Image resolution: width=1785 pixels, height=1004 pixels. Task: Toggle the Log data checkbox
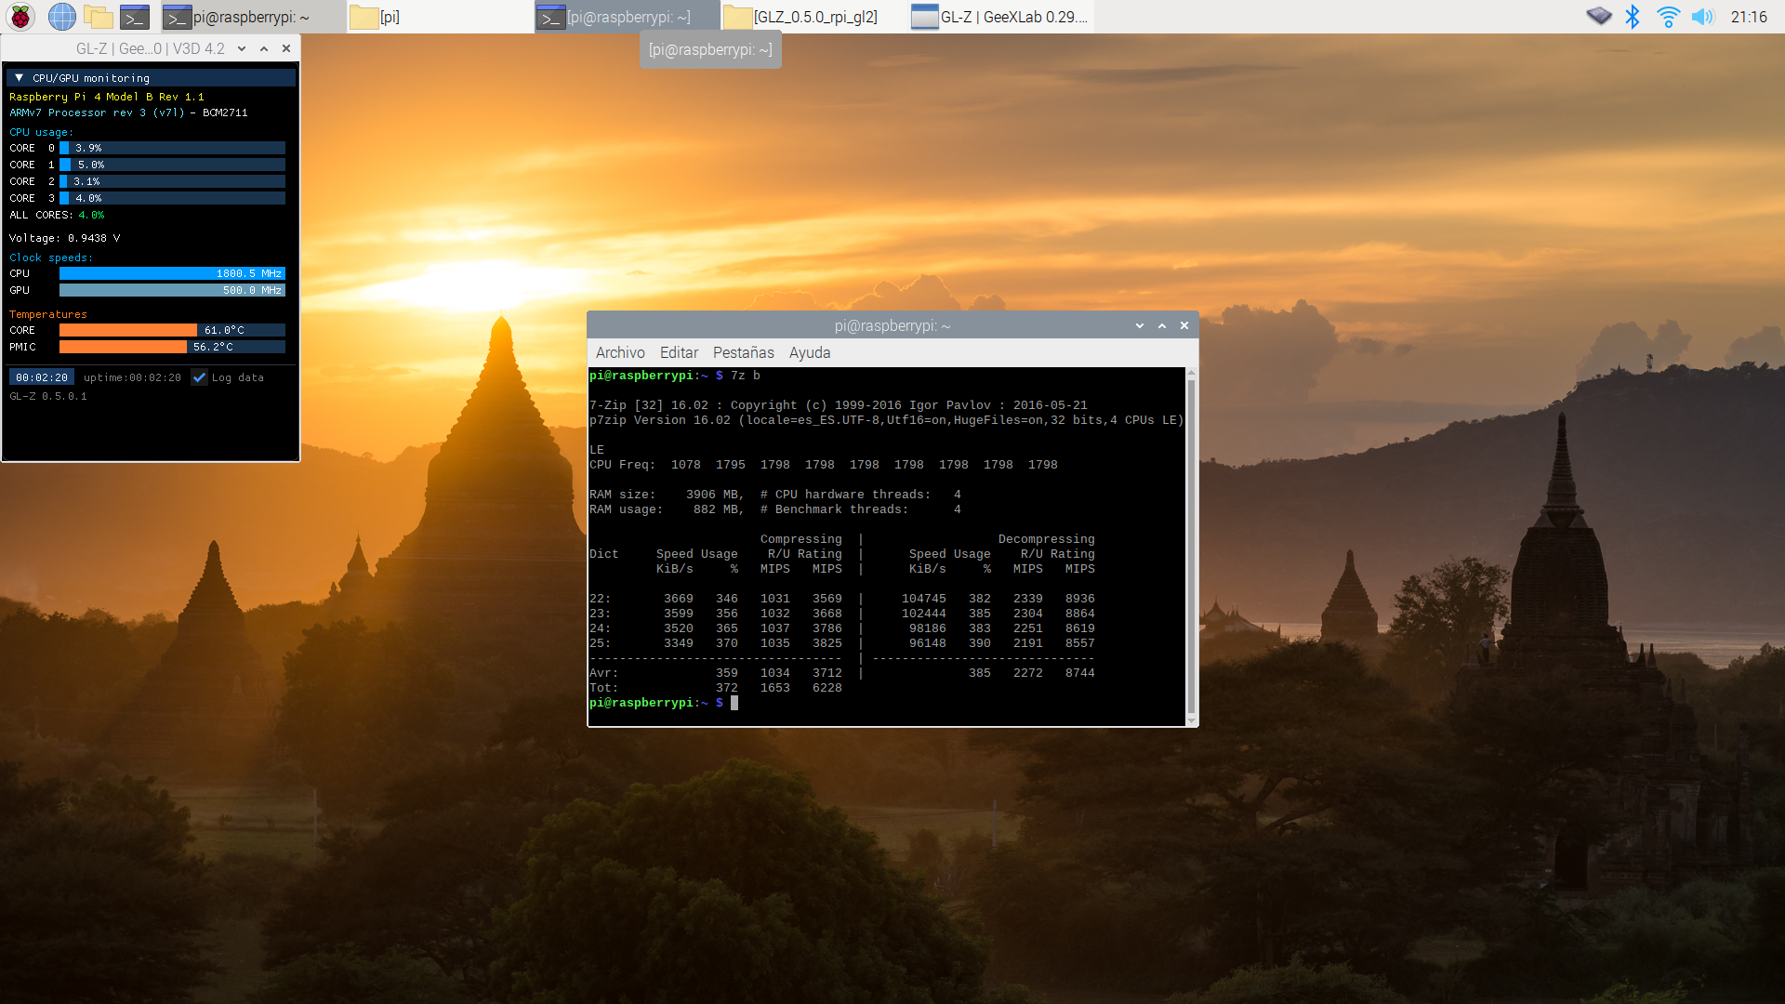pos(199,377)
